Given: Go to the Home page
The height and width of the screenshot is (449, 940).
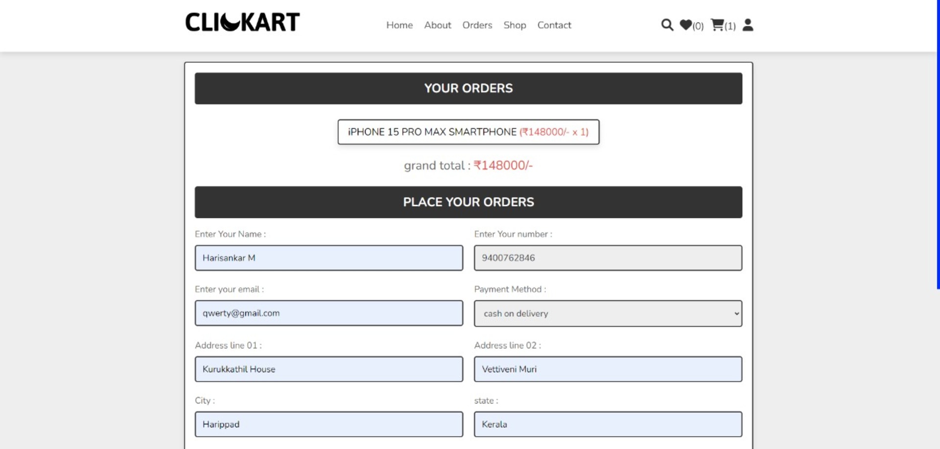Looking at the screenshot, I should tap(399, 25).
